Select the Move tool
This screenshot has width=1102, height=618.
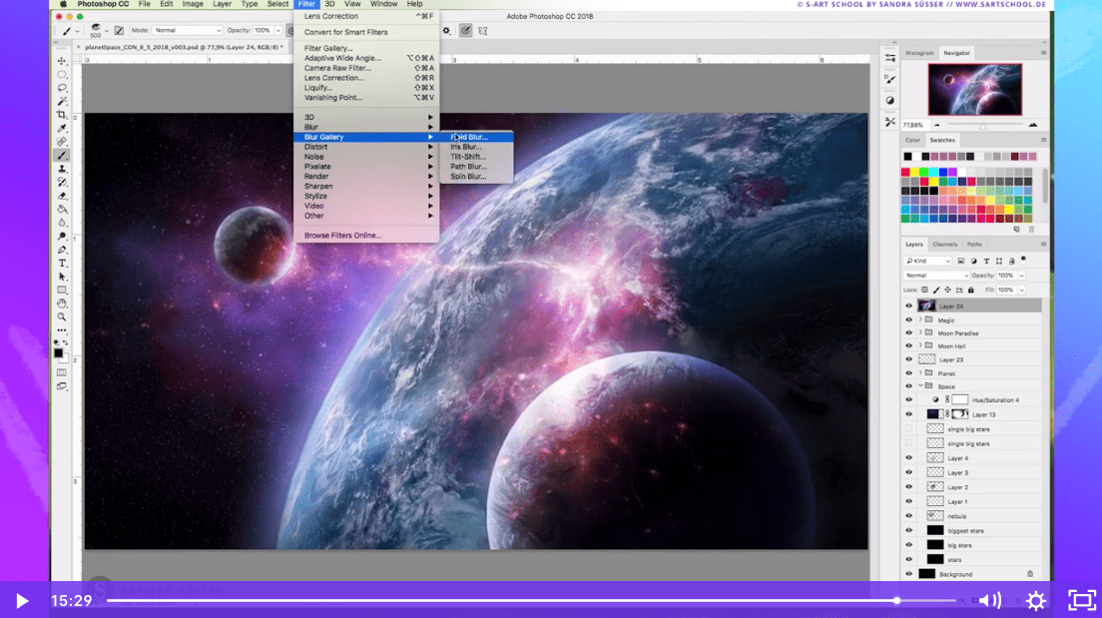[62, 61]
